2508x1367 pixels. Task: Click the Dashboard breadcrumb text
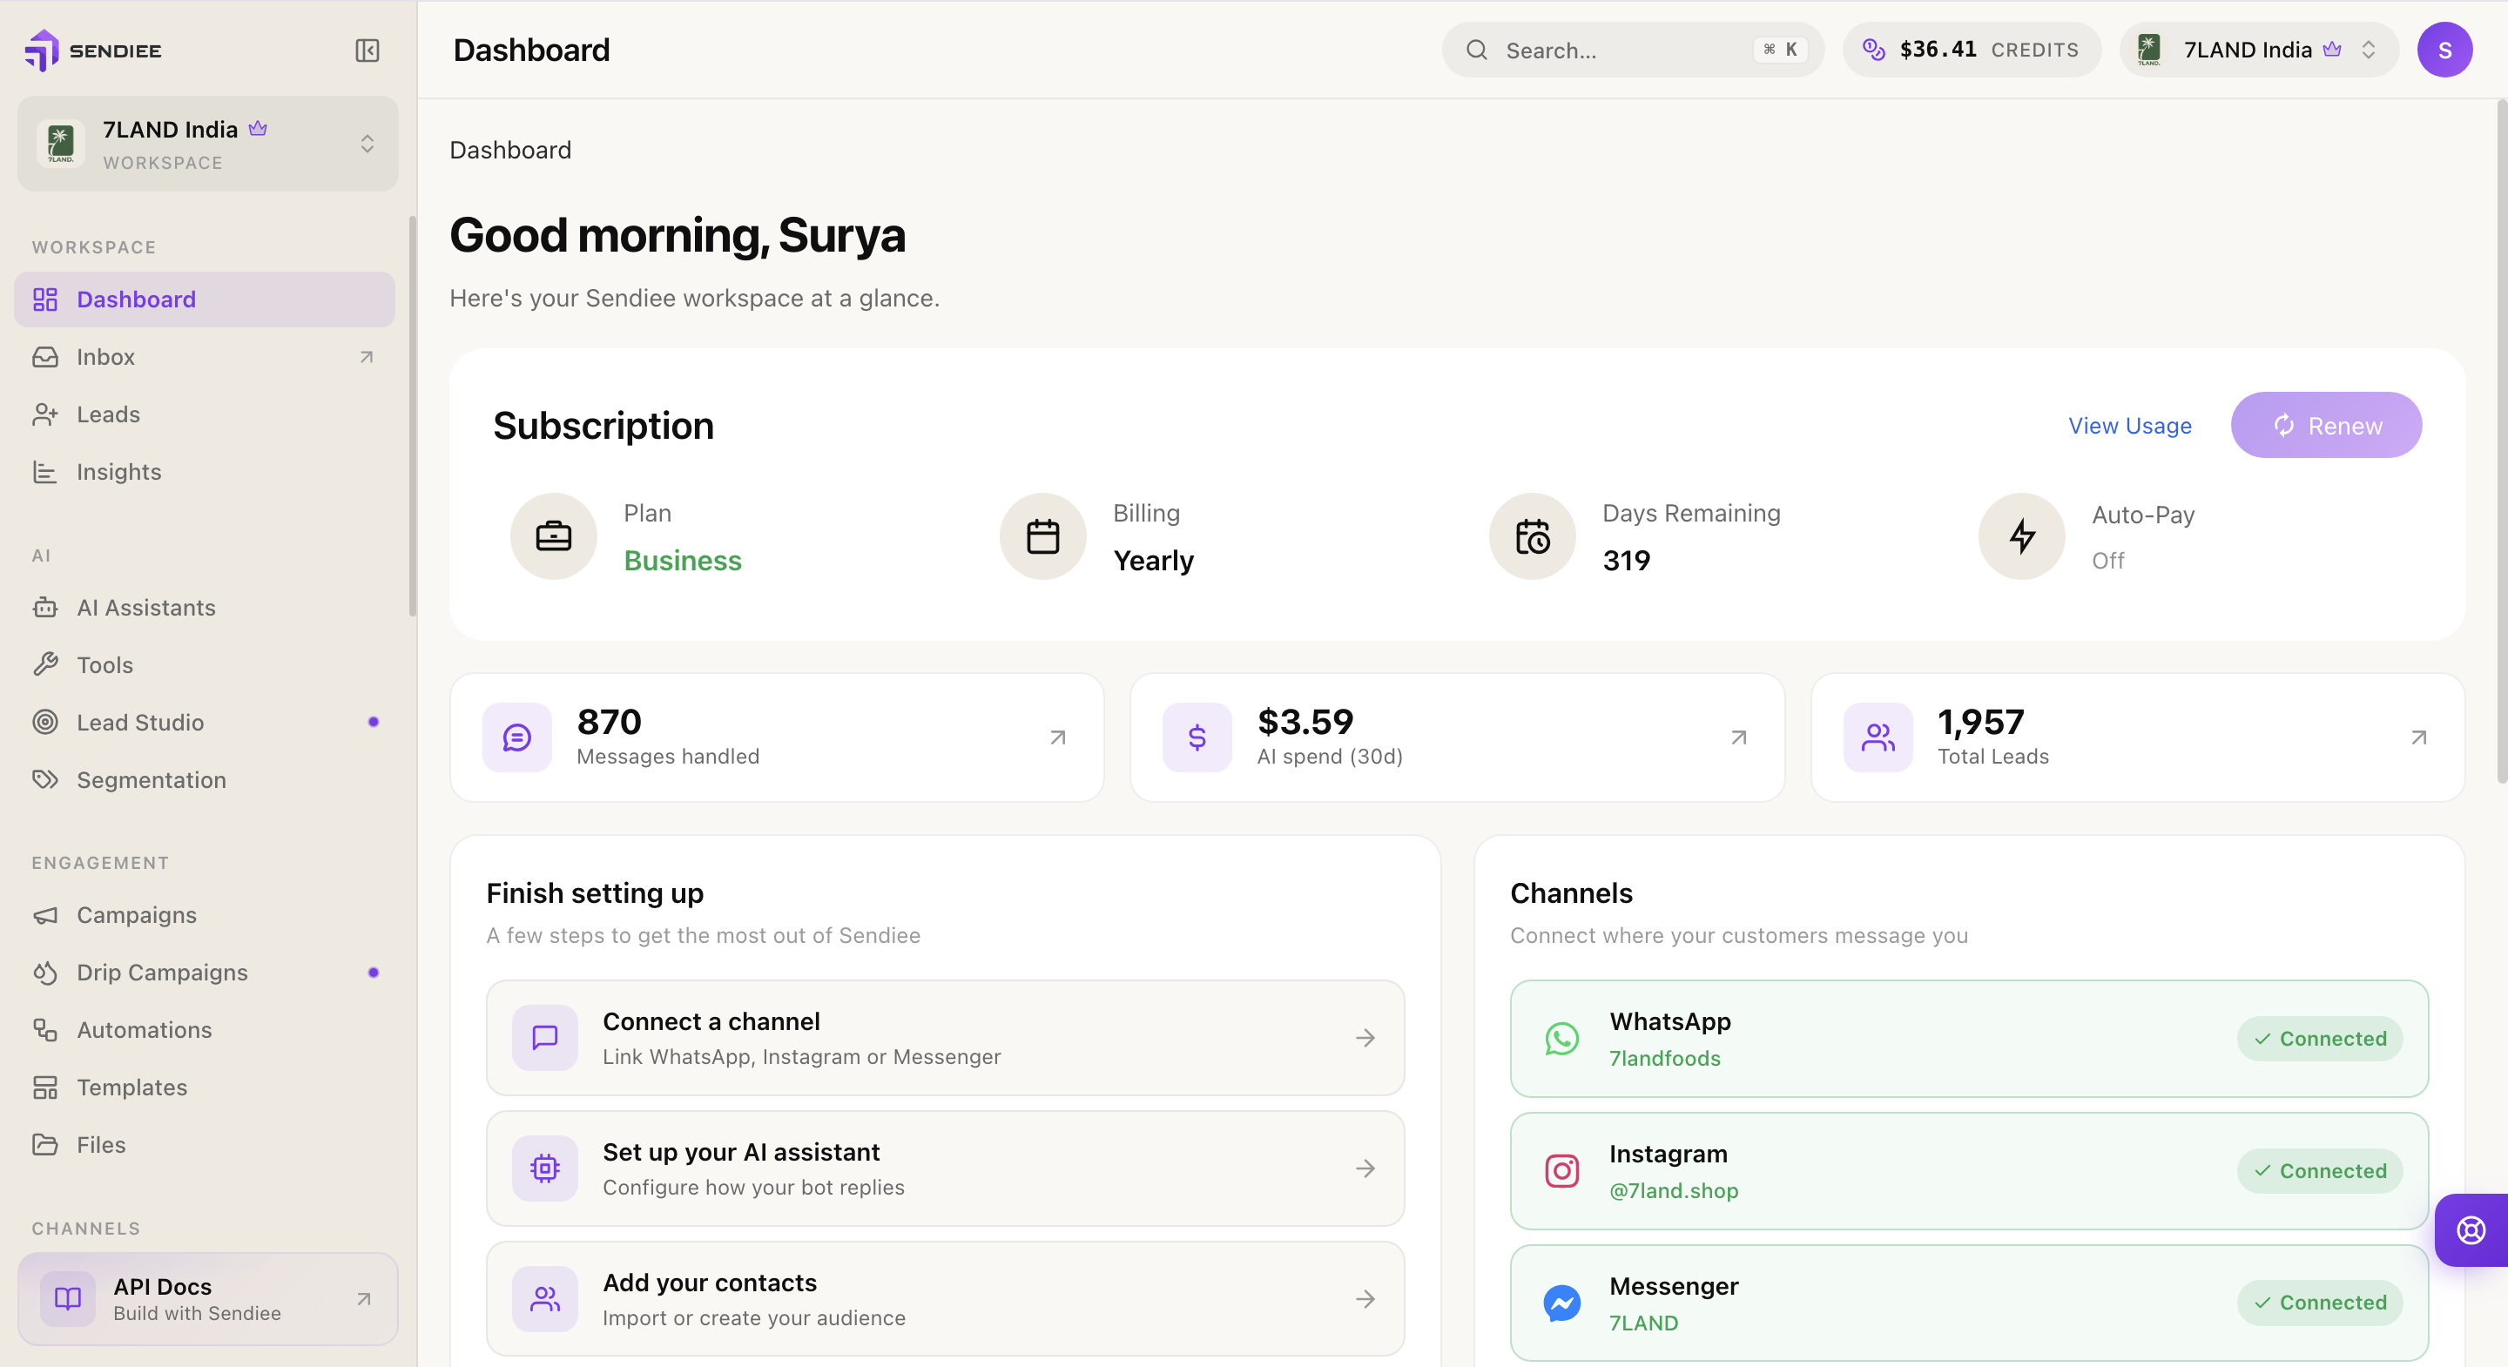(510, 150)
